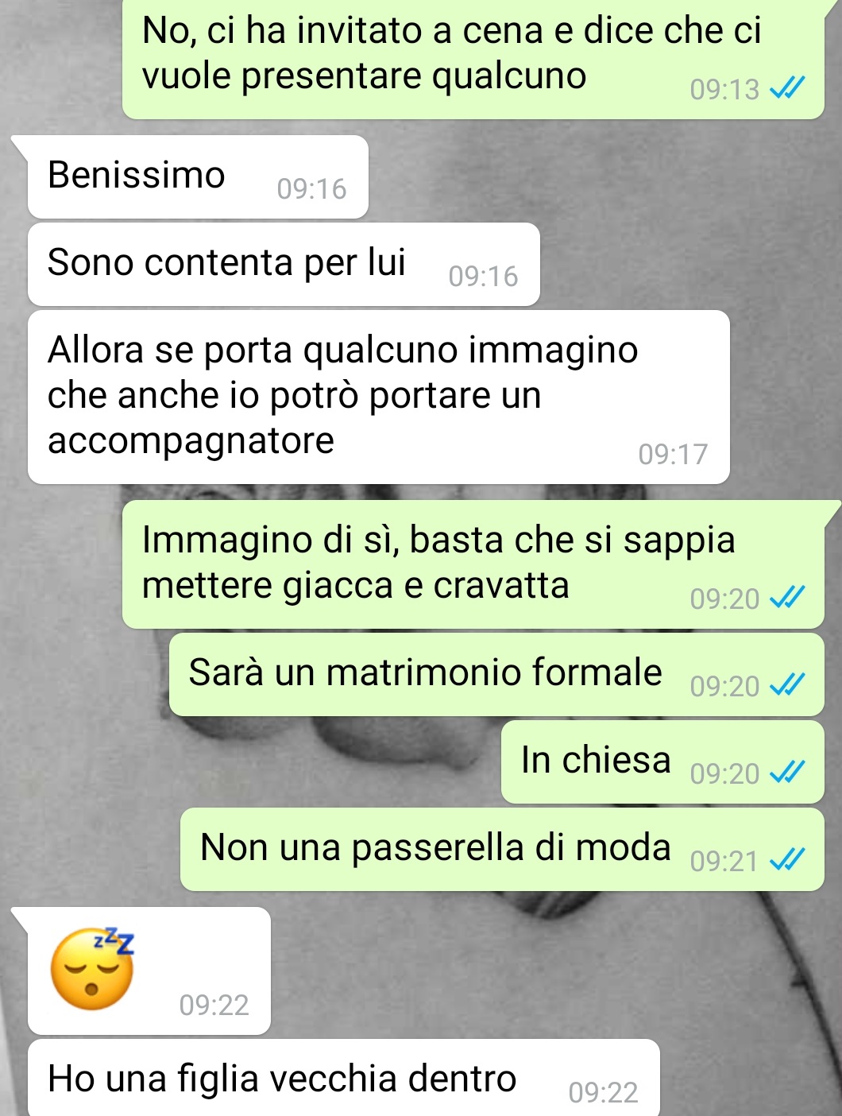Select the 'Sarà un matrimonio formale' bubble
Screen dimensions: 842x1116
click(496, 674)
